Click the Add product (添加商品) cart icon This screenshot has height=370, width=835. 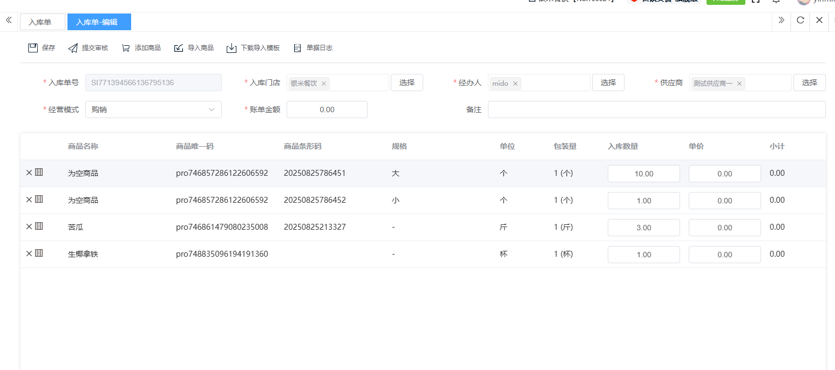126,48
